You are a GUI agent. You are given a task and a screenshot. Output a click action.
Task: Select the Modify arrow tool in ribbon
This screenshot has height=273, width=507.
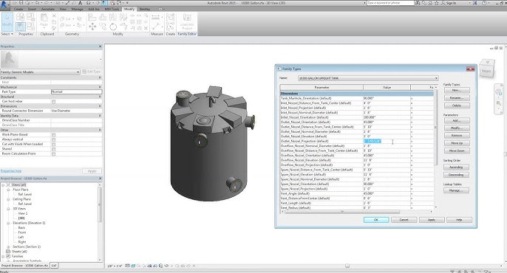pyautogui.click(x=7, y=21)
